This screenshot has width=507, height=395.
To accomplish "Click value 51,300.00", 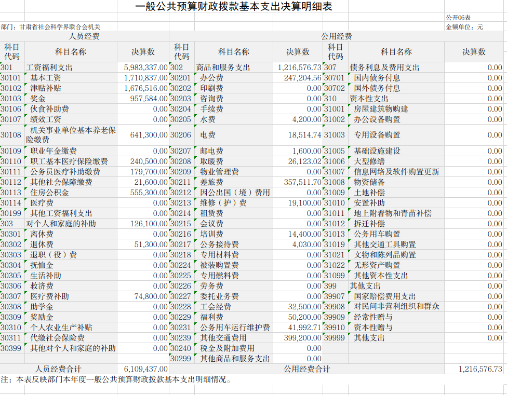I will coord(151,244).
